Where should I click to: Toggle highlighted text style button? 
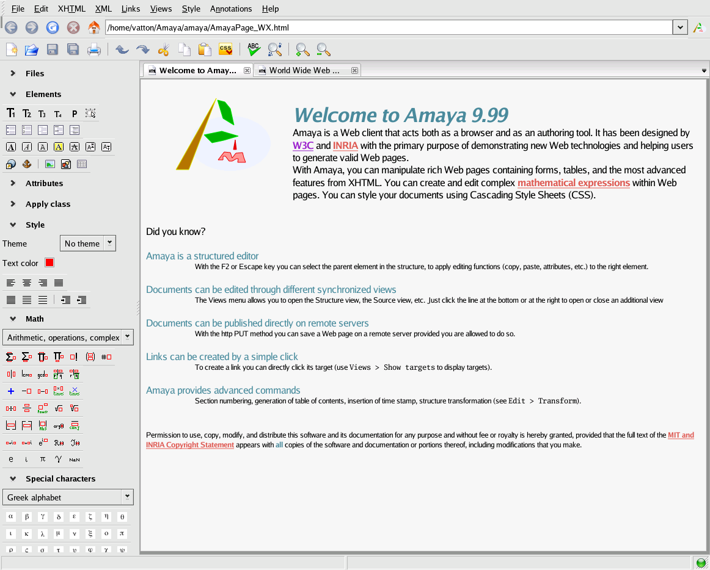point(59,147)
